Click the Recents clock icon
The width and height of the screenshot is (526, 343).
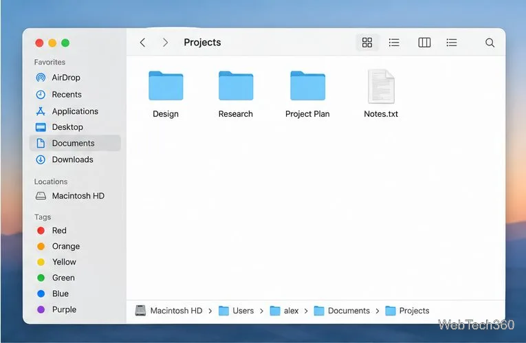pyautogui.click(x=41, y=95)
